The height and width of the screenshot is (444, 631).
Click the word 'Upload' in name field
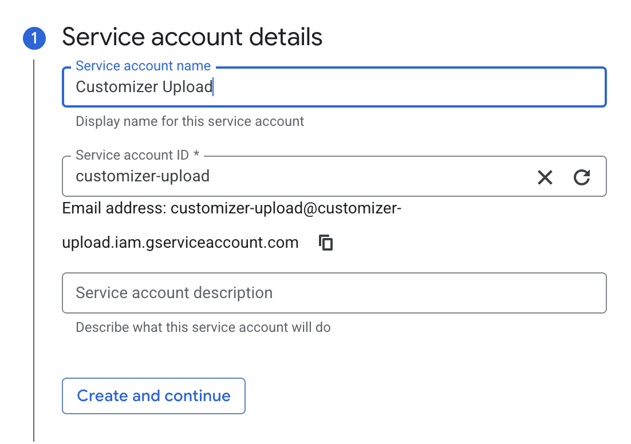[187, 87]
